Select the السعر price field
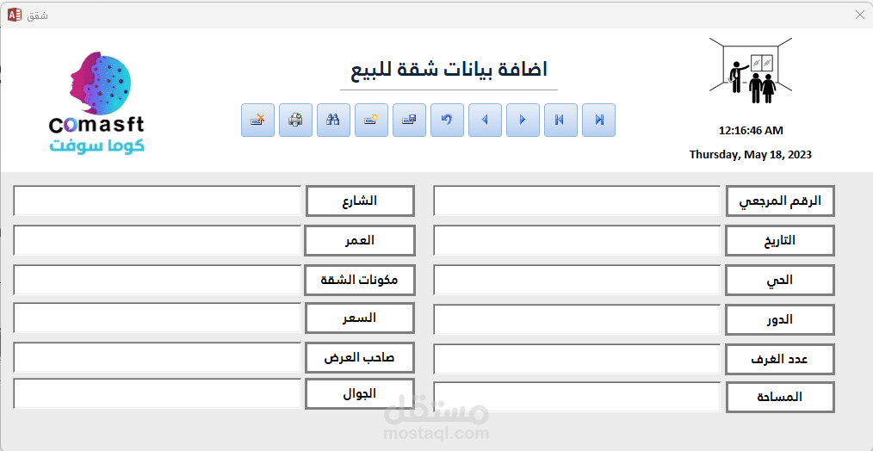Viewport: 873px width, 451px height. 157,318
